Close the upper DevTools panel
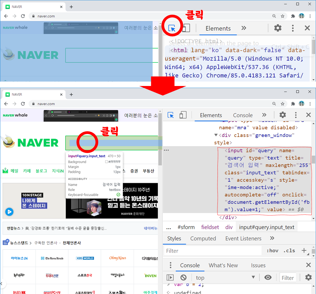Screen dimensions: 316x294 307,28
